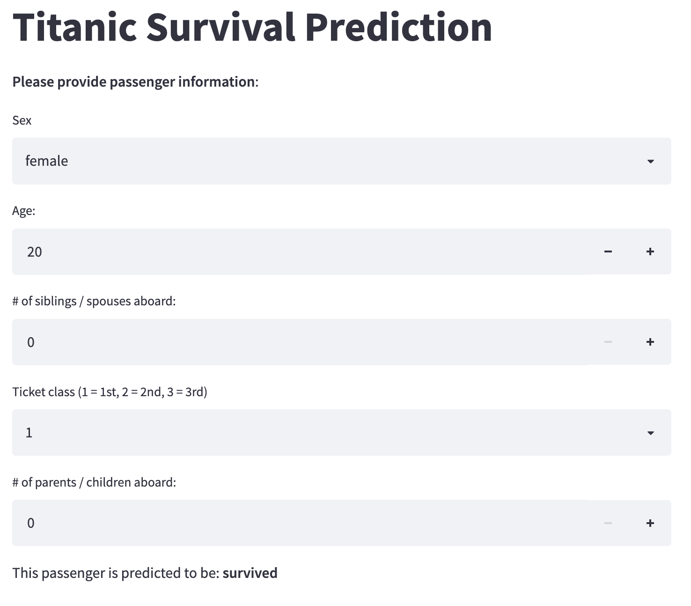
Task: Click the Sex field label
Action: [22, 120]
